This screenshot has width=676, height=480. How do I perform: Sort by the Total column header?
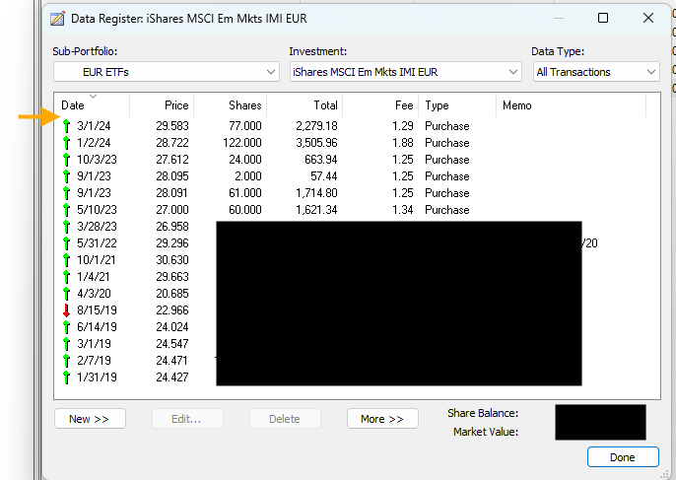(304, 105)
